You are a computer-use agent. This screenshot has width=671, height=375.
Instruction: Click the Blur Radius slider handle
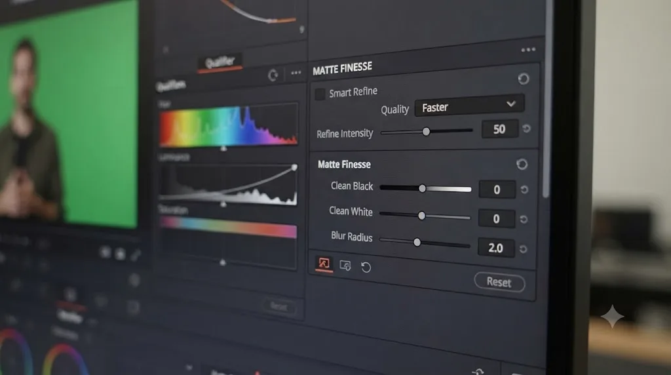tap(417, 243)
